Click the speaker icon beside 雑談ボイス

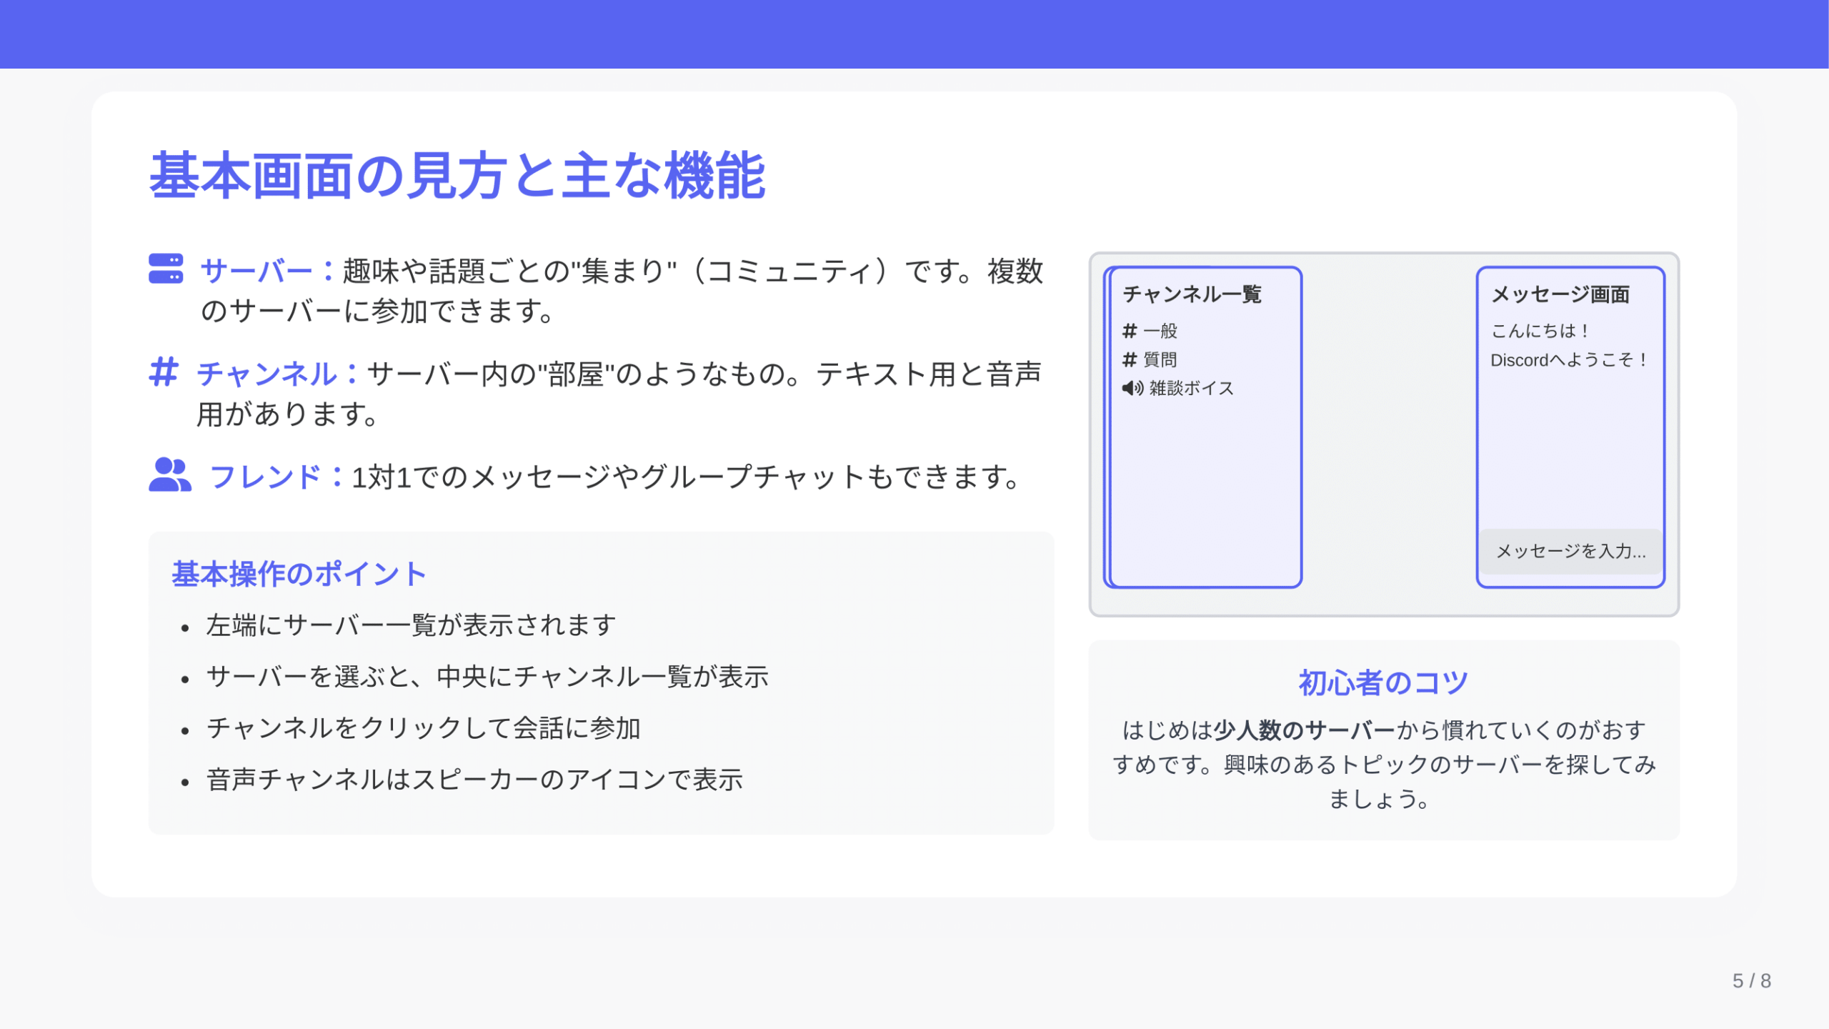tap(1132, 388)
